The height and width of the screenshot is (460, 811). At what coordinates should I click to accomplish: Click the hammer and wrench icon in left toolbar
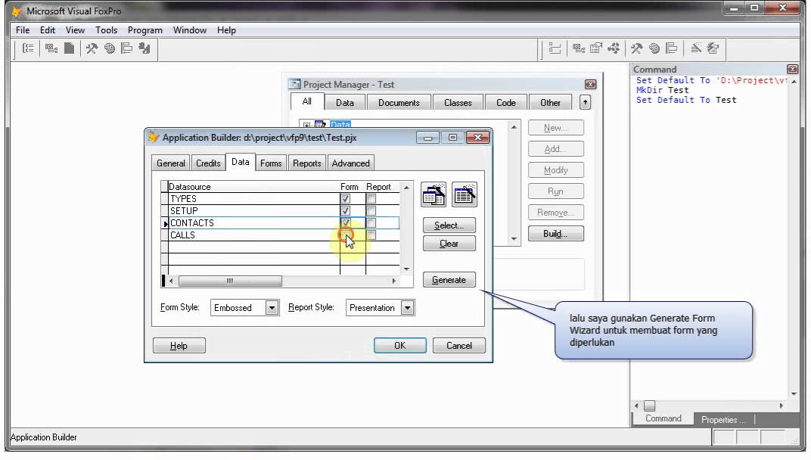[92, 48]
